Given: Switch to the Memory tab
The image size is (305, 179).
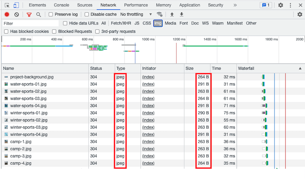Looking at the screenshot, I should pyautogui.click(x=164, y=5).
